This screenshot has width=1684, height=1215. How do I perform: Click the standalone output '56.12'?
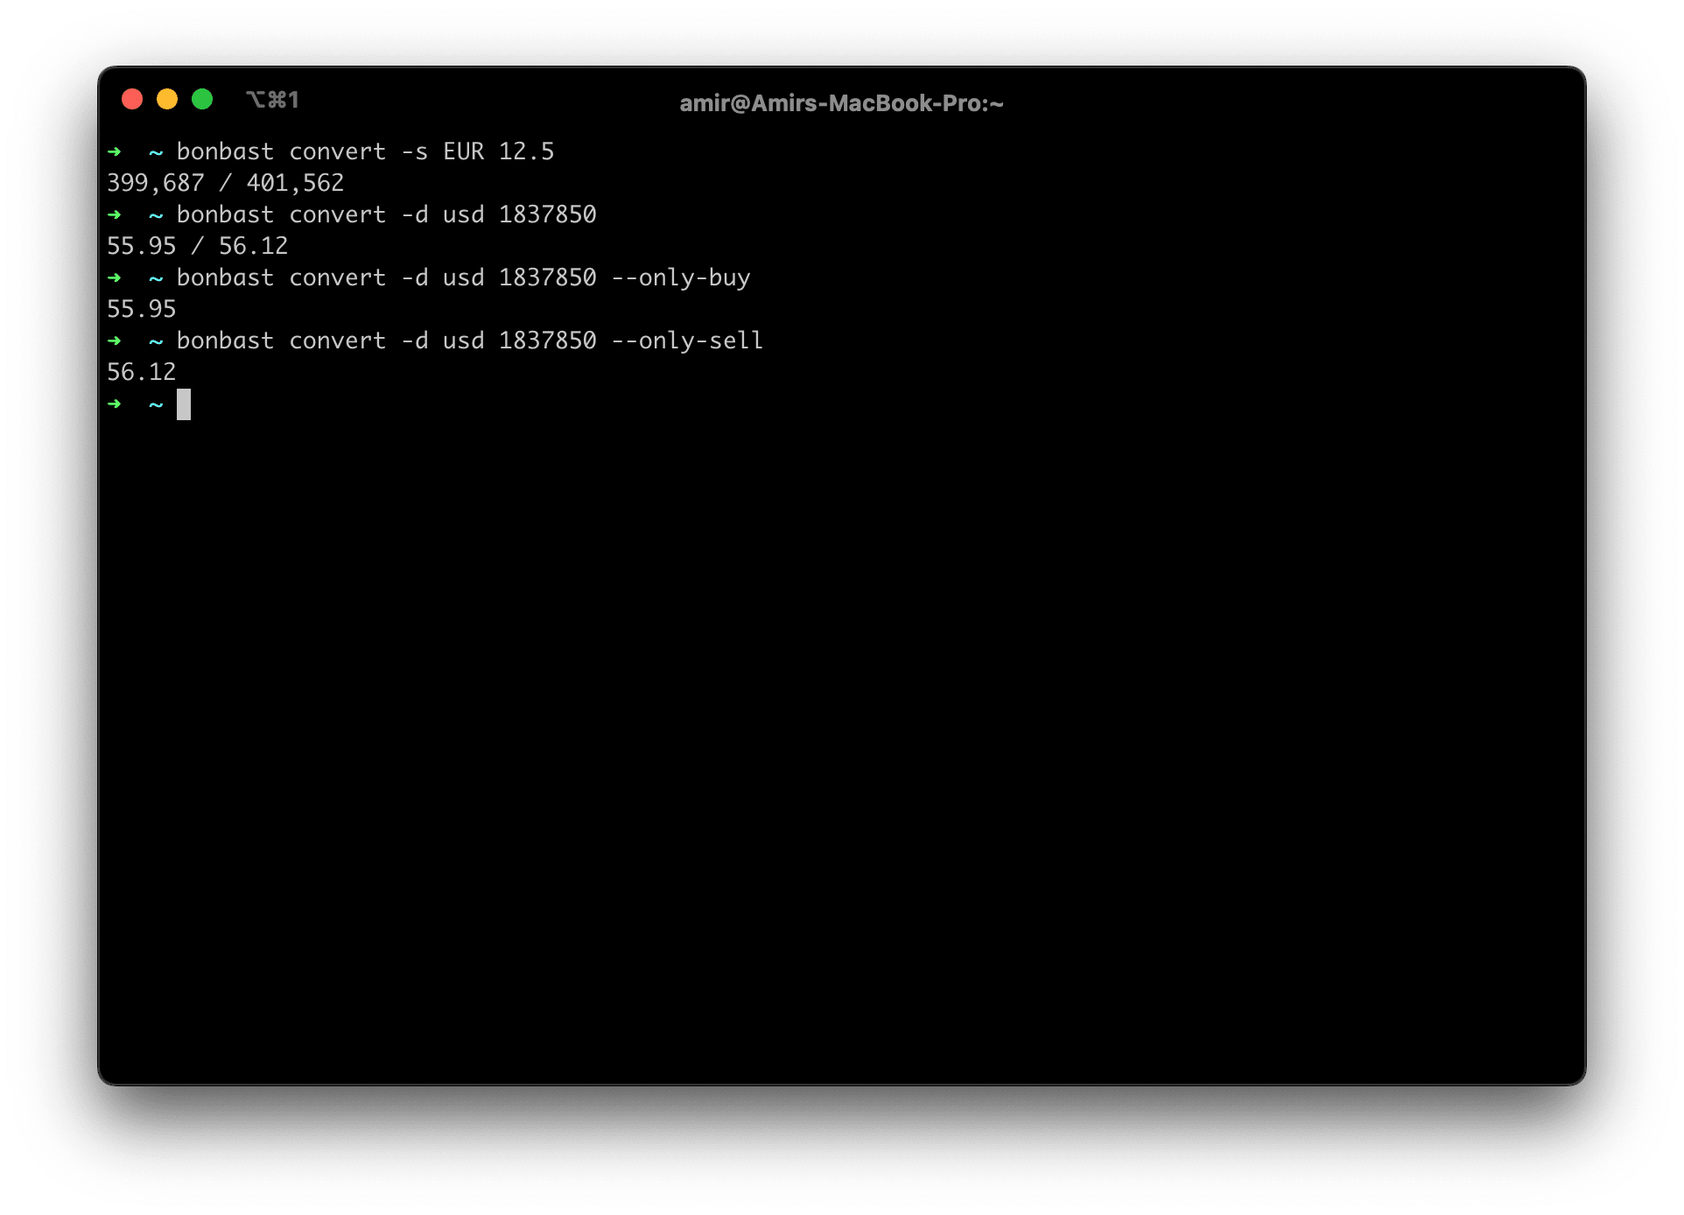coord(141,372)
